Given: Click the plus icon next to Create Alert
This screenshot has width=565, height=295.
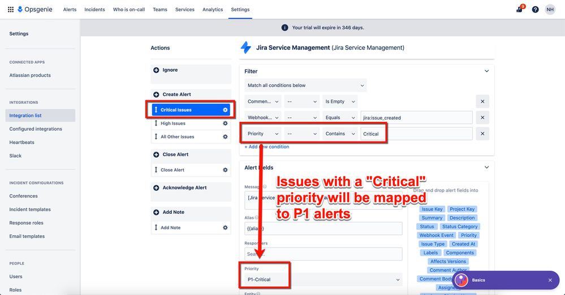Looking at the screenshot, I should [x=156, y=95].
